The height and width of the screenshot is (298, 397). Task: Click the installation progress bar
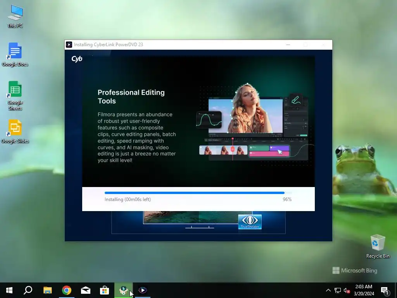click(x=198, y=193)
